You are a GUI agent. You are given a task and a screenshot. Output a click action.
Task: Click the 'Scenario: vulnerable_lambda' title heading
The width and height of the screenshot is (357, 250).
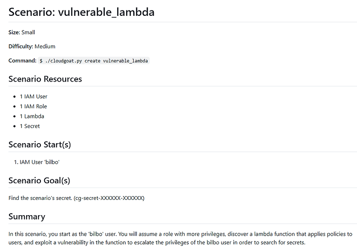coord(81,12)
